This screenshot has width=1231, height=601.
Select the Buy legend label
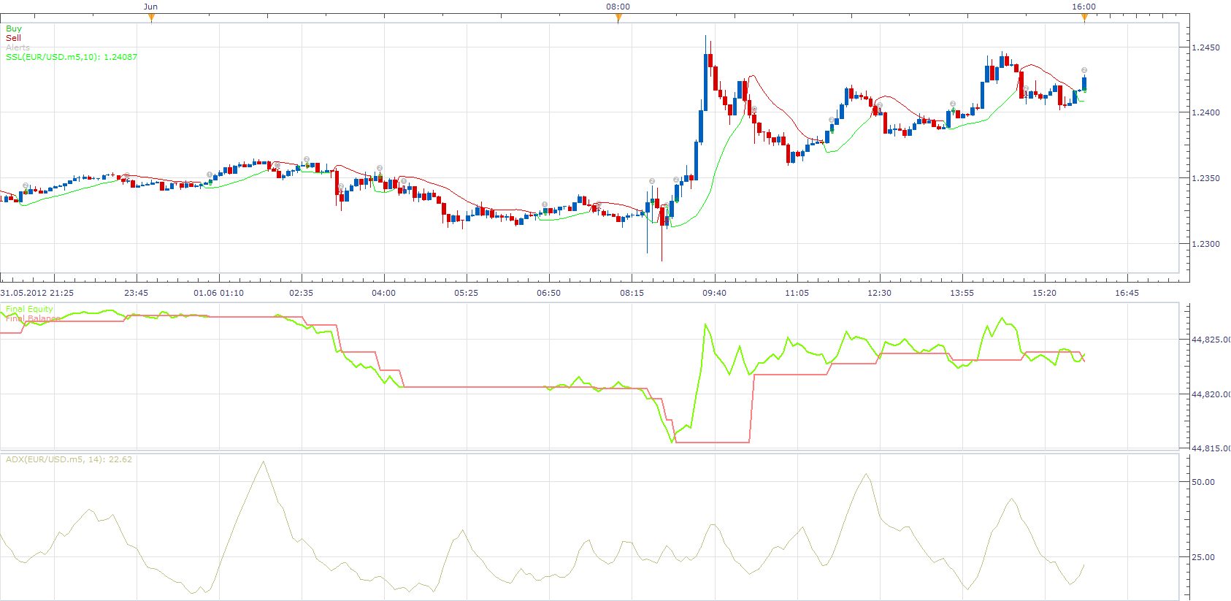14,28
